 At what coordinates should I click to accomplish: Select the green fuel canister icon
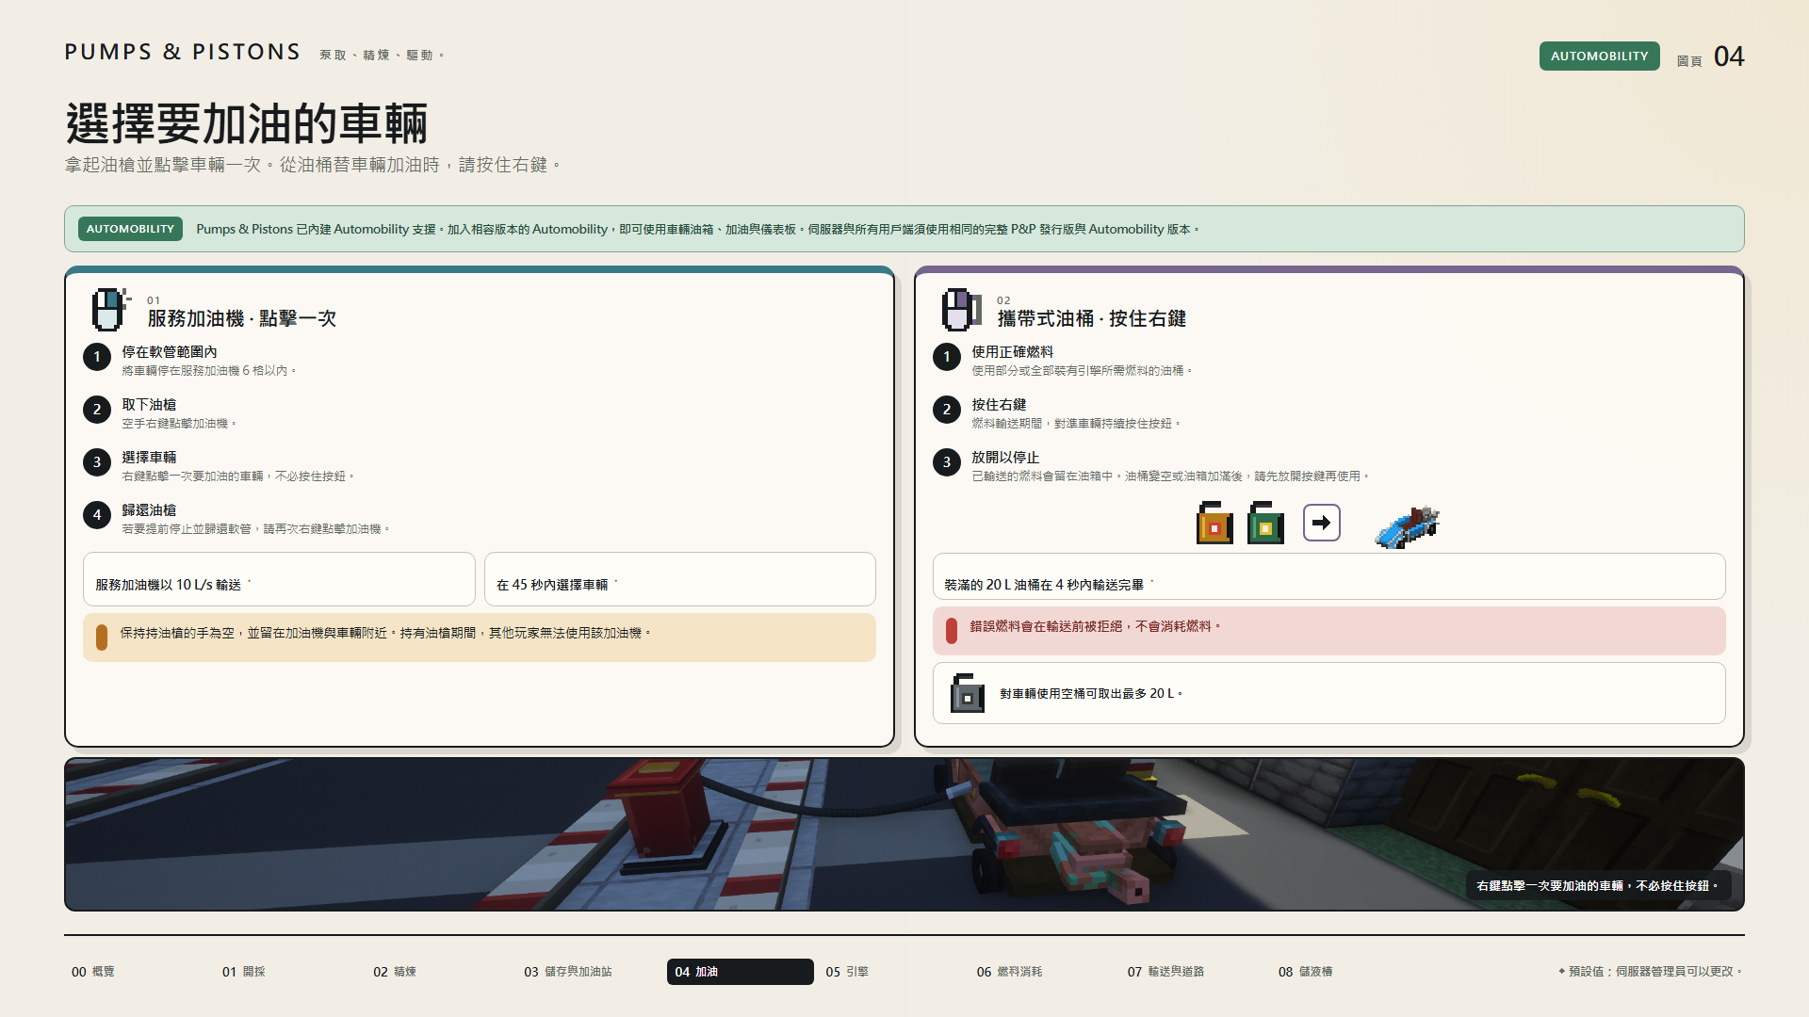click(1265, 523)
